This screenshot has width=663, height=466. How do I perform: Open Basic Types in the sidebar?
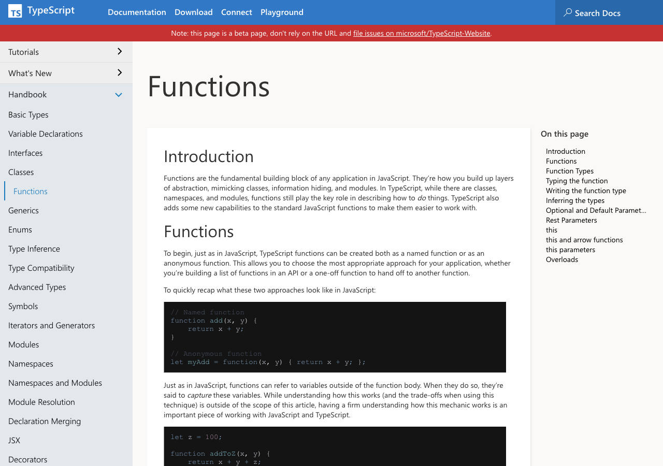point(28,114)
